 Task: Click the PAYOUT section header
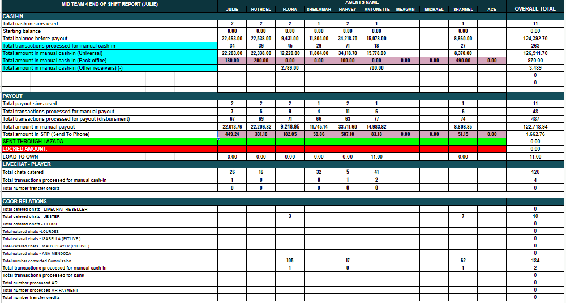coord(109,96)
